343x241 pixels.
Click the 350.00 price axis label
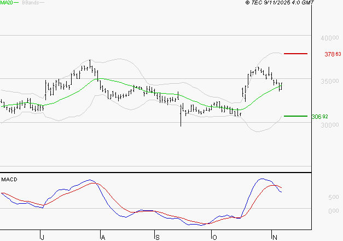330,81
